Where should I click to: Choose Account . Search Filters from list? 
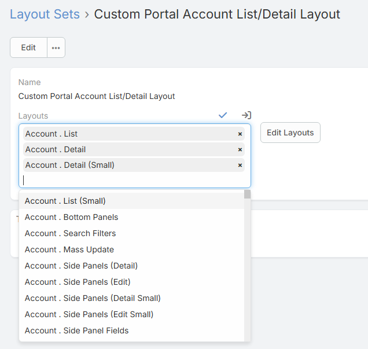(x=70, y=233)
